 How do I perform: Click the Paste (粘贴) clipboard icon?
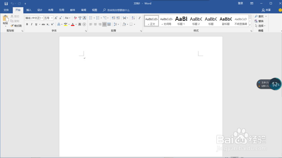[5, 19]
